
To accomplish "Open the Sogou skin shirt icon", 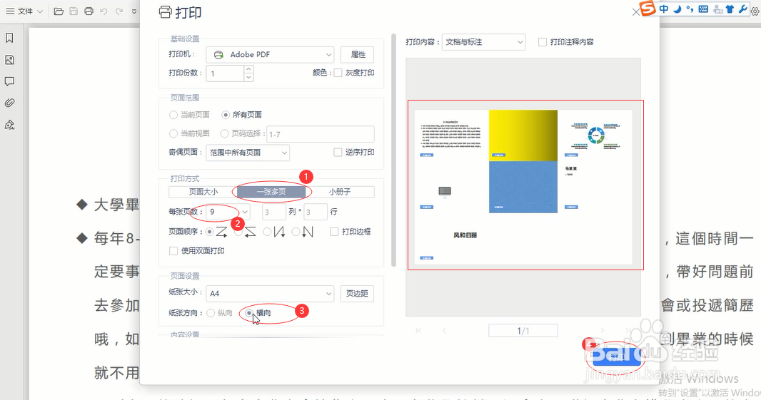I will pos(730,9).
